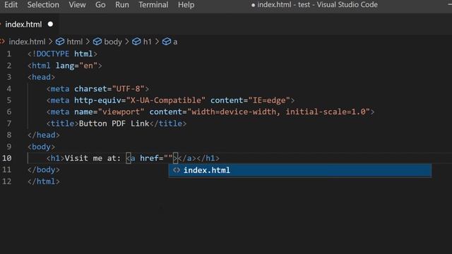Click line number 10 in the gutter
The image size is (452, 254).
pyautogui.click(x=6, y=158)
